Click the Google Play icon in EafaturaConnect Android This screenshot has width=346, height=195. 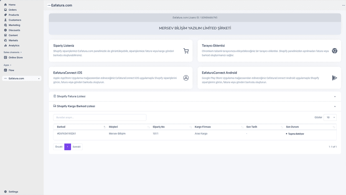point(335,78)
